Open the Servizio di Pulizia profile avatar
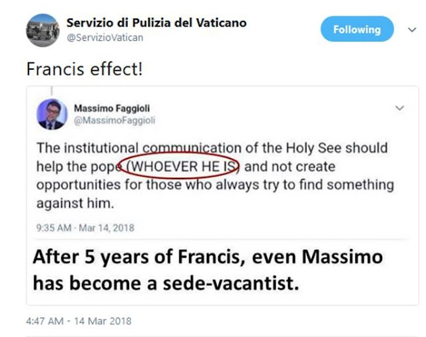This screenshot has width=426, height=337. click(x=43, y=31)
